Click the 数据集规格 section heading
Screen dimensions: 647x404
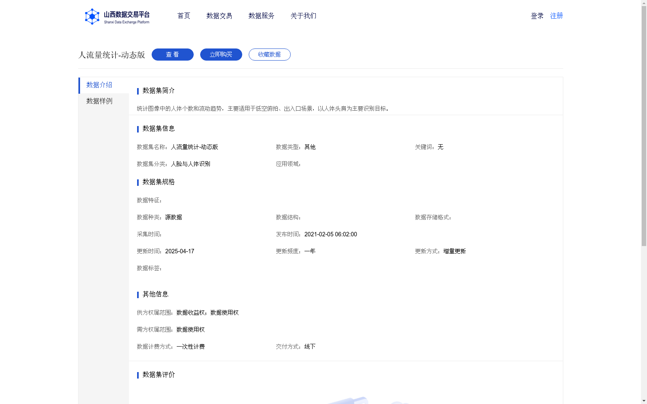click(159, 182)
